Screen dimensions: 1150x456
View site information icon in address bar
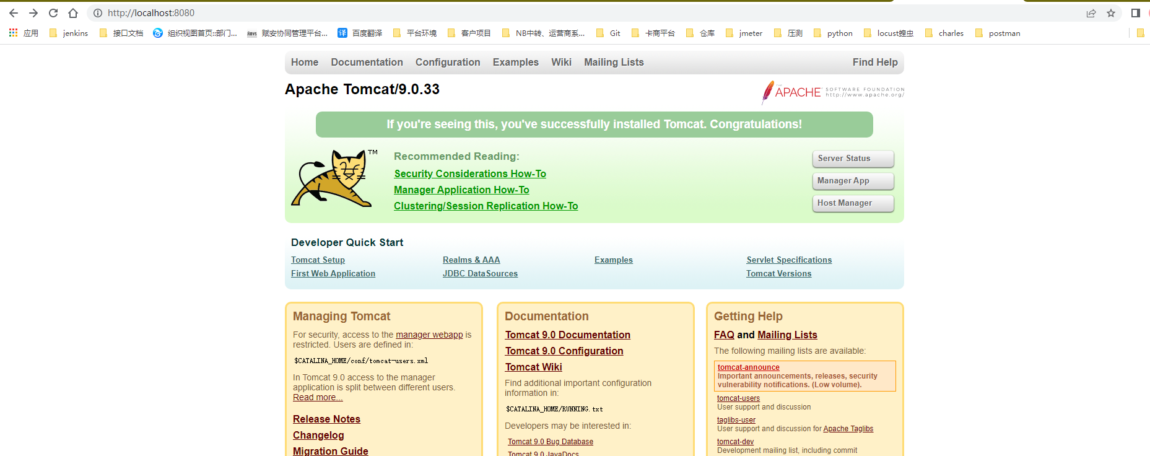point(97,13)
